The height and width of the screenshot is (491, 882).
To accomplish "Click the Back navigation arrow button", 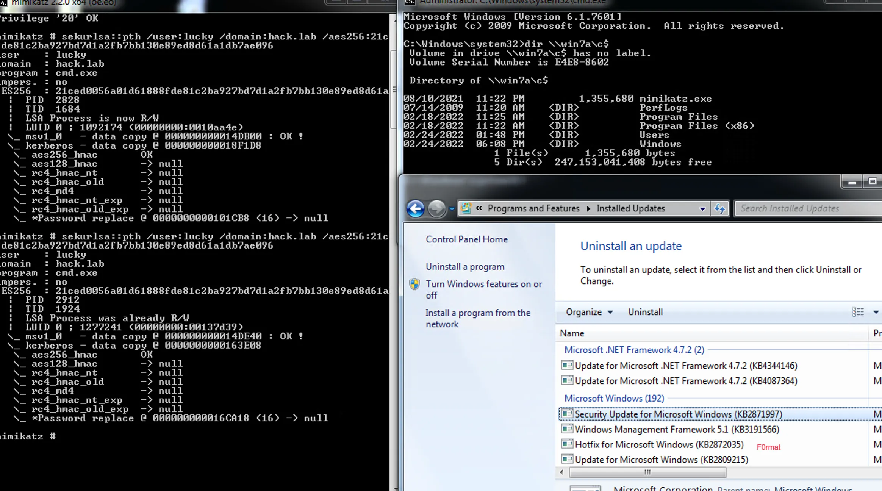I will tap(416, 208).
